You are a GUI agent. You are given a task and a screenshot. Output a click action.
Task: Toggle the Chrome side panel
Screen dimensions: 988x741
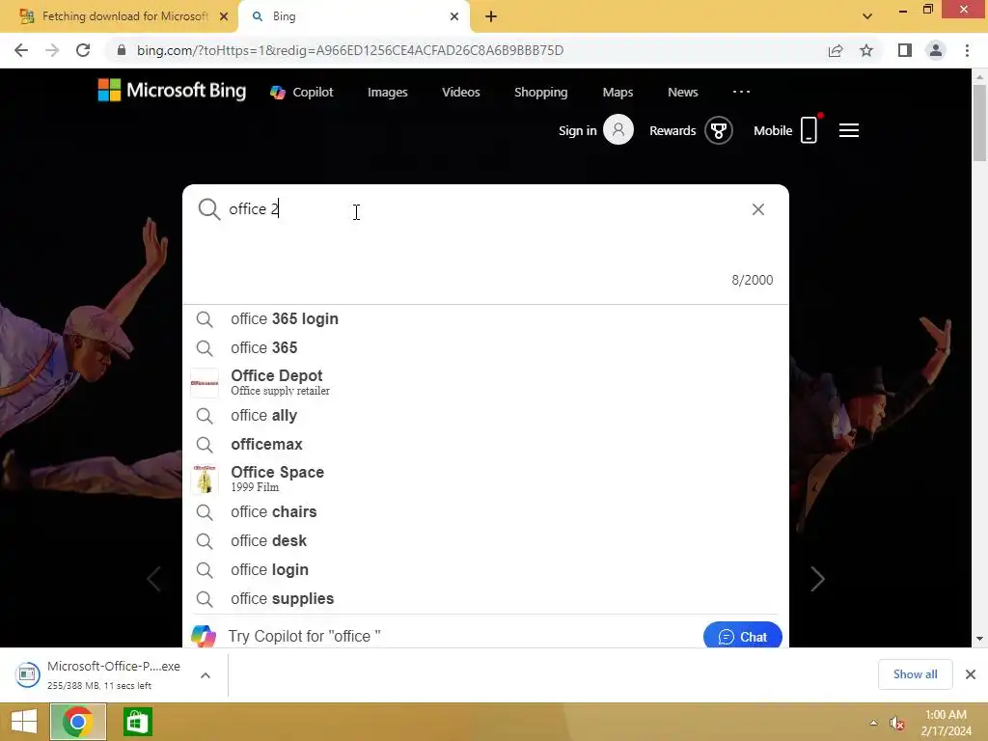[905, 50]
